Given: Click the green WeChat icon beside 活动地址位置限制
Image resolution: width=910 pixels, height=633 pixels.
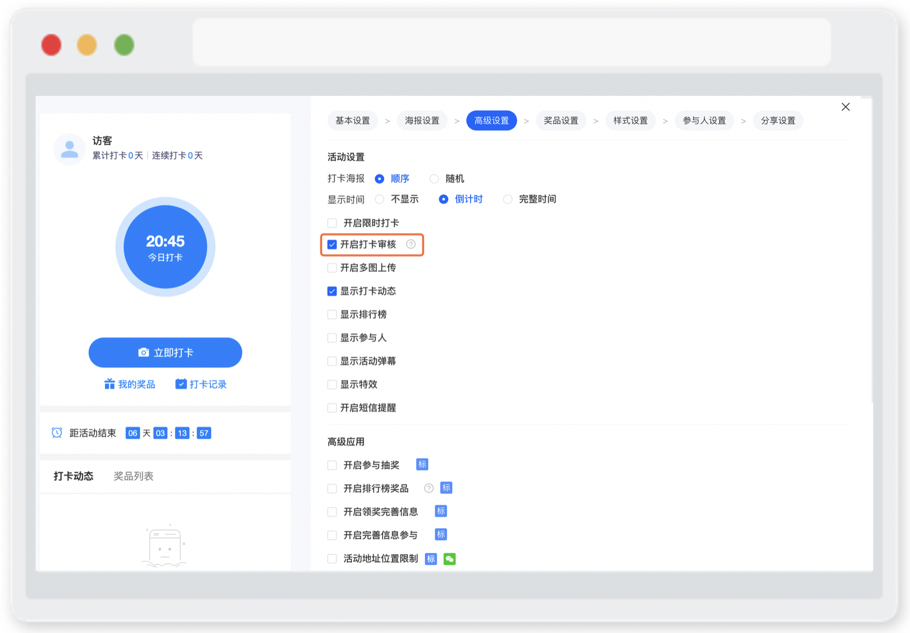Looking at the screenshot, I should [449, 559].
